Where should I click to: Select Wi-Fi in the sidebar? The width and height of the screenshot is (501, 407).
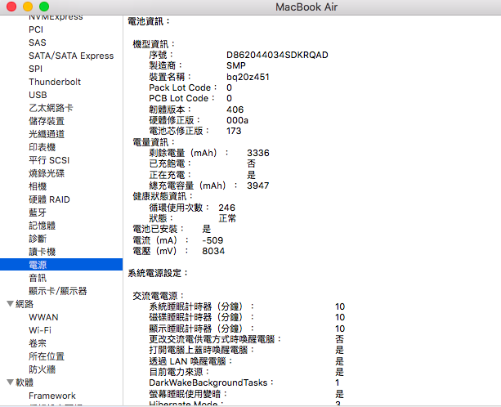[x=40, y=330]
